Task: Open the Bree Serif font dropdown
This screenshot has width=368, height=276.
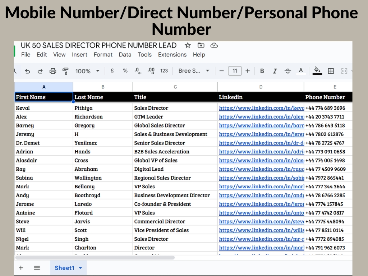Action: point(194,71)
